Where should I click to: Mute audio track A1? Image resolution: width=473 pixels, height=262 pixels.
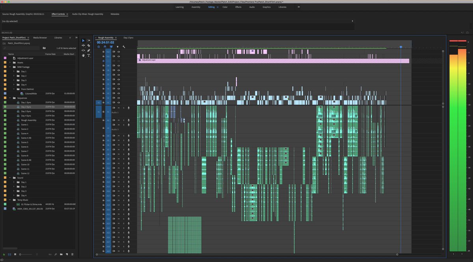tap(119, 108)
